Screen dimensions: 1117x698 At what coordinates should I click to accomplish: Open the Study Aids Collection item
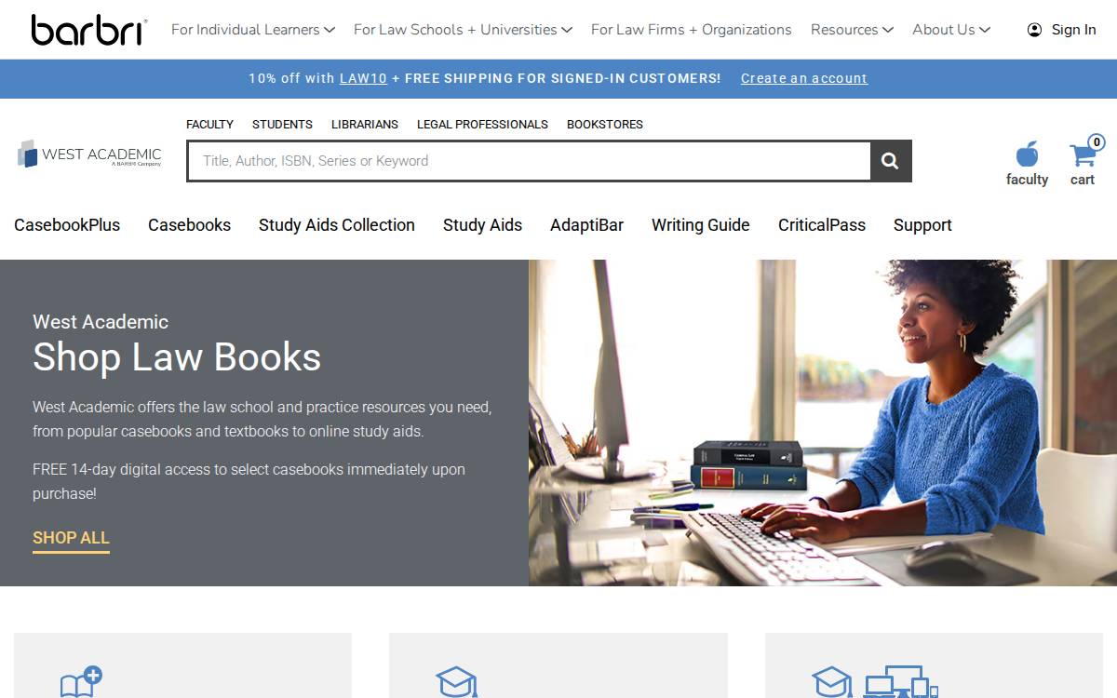tap(337, 225)
